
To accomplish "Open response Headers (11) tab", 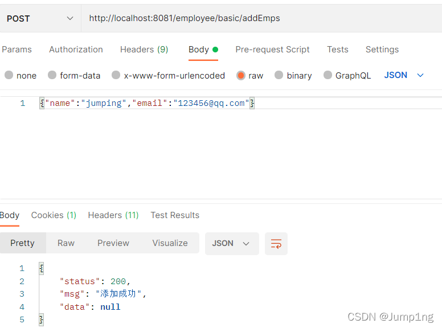I will click(113, 215).
